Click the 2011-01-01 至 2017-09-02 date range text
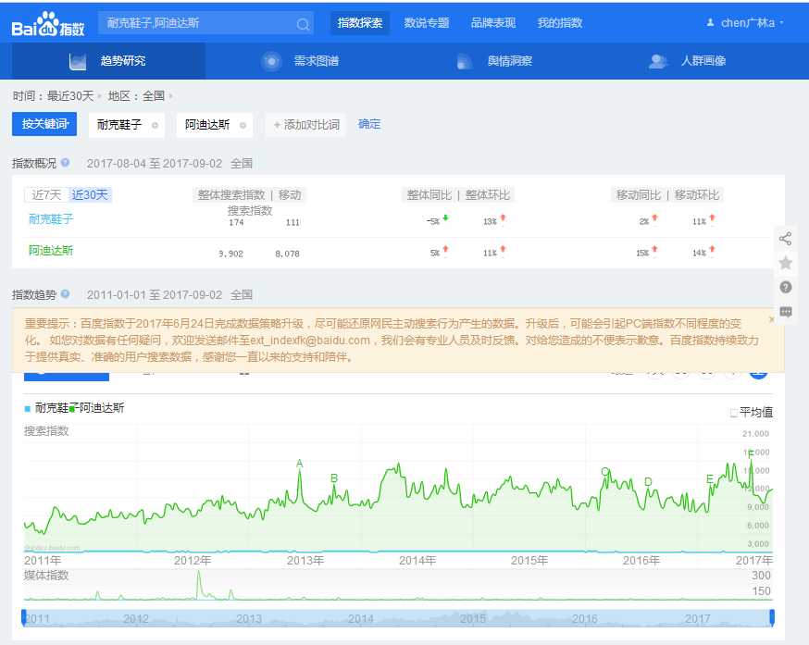This screenshot has width=809, height=645. [x=155, y=295]
